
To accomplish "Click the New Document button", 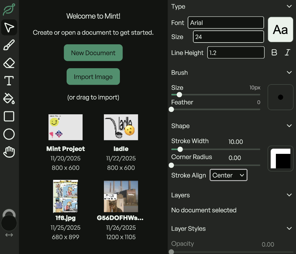I will click(x=93, y=53).
